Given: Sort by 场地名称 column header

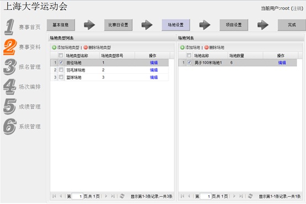Looking at the screenshot, I should point(202,56).
